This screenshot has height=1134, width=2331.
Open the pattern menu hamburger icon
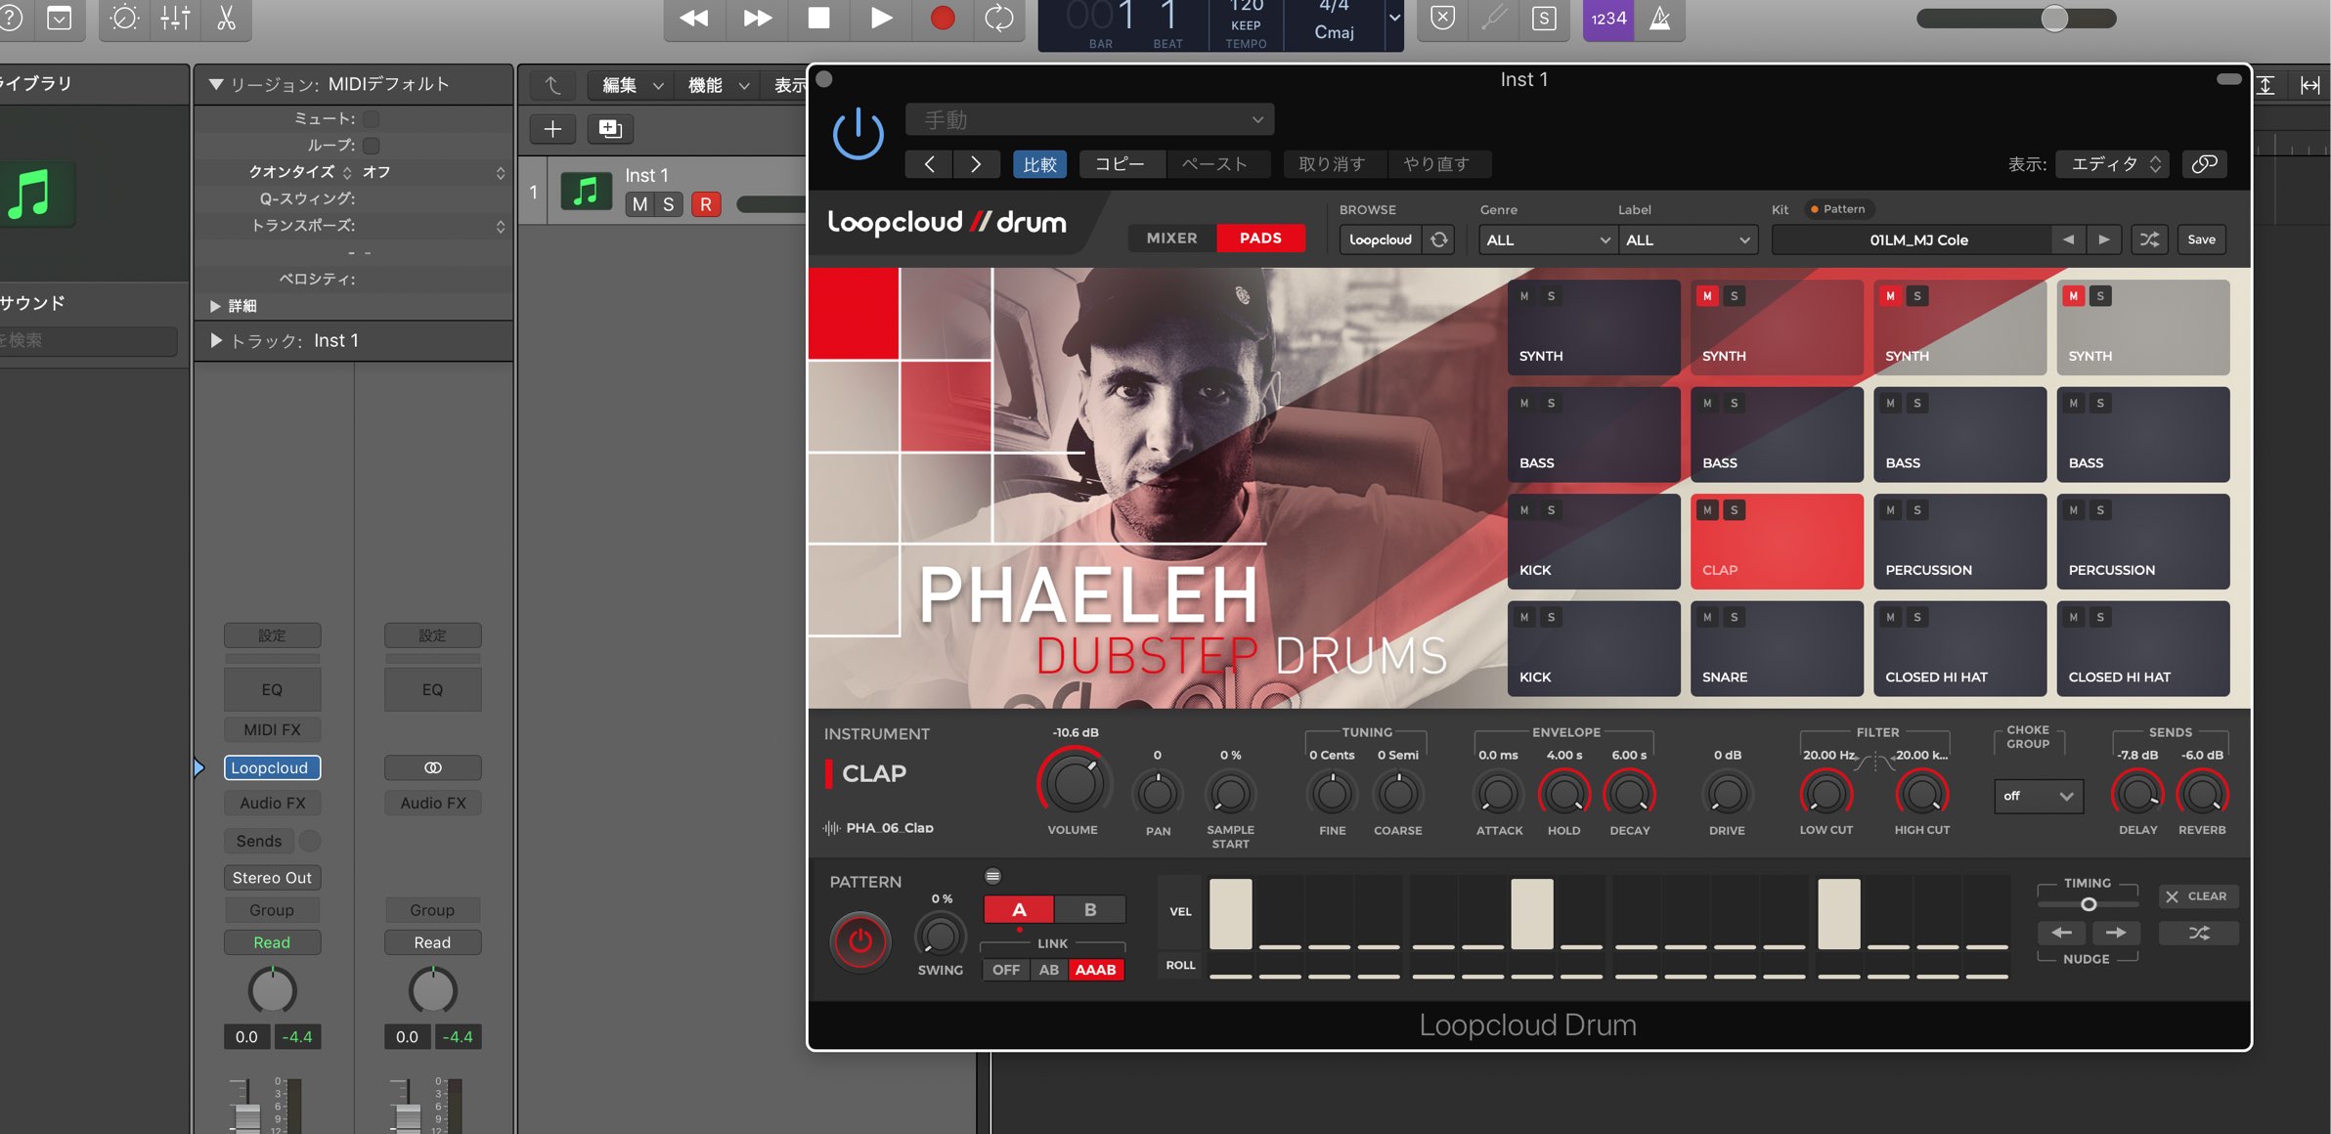click(992, 876)
